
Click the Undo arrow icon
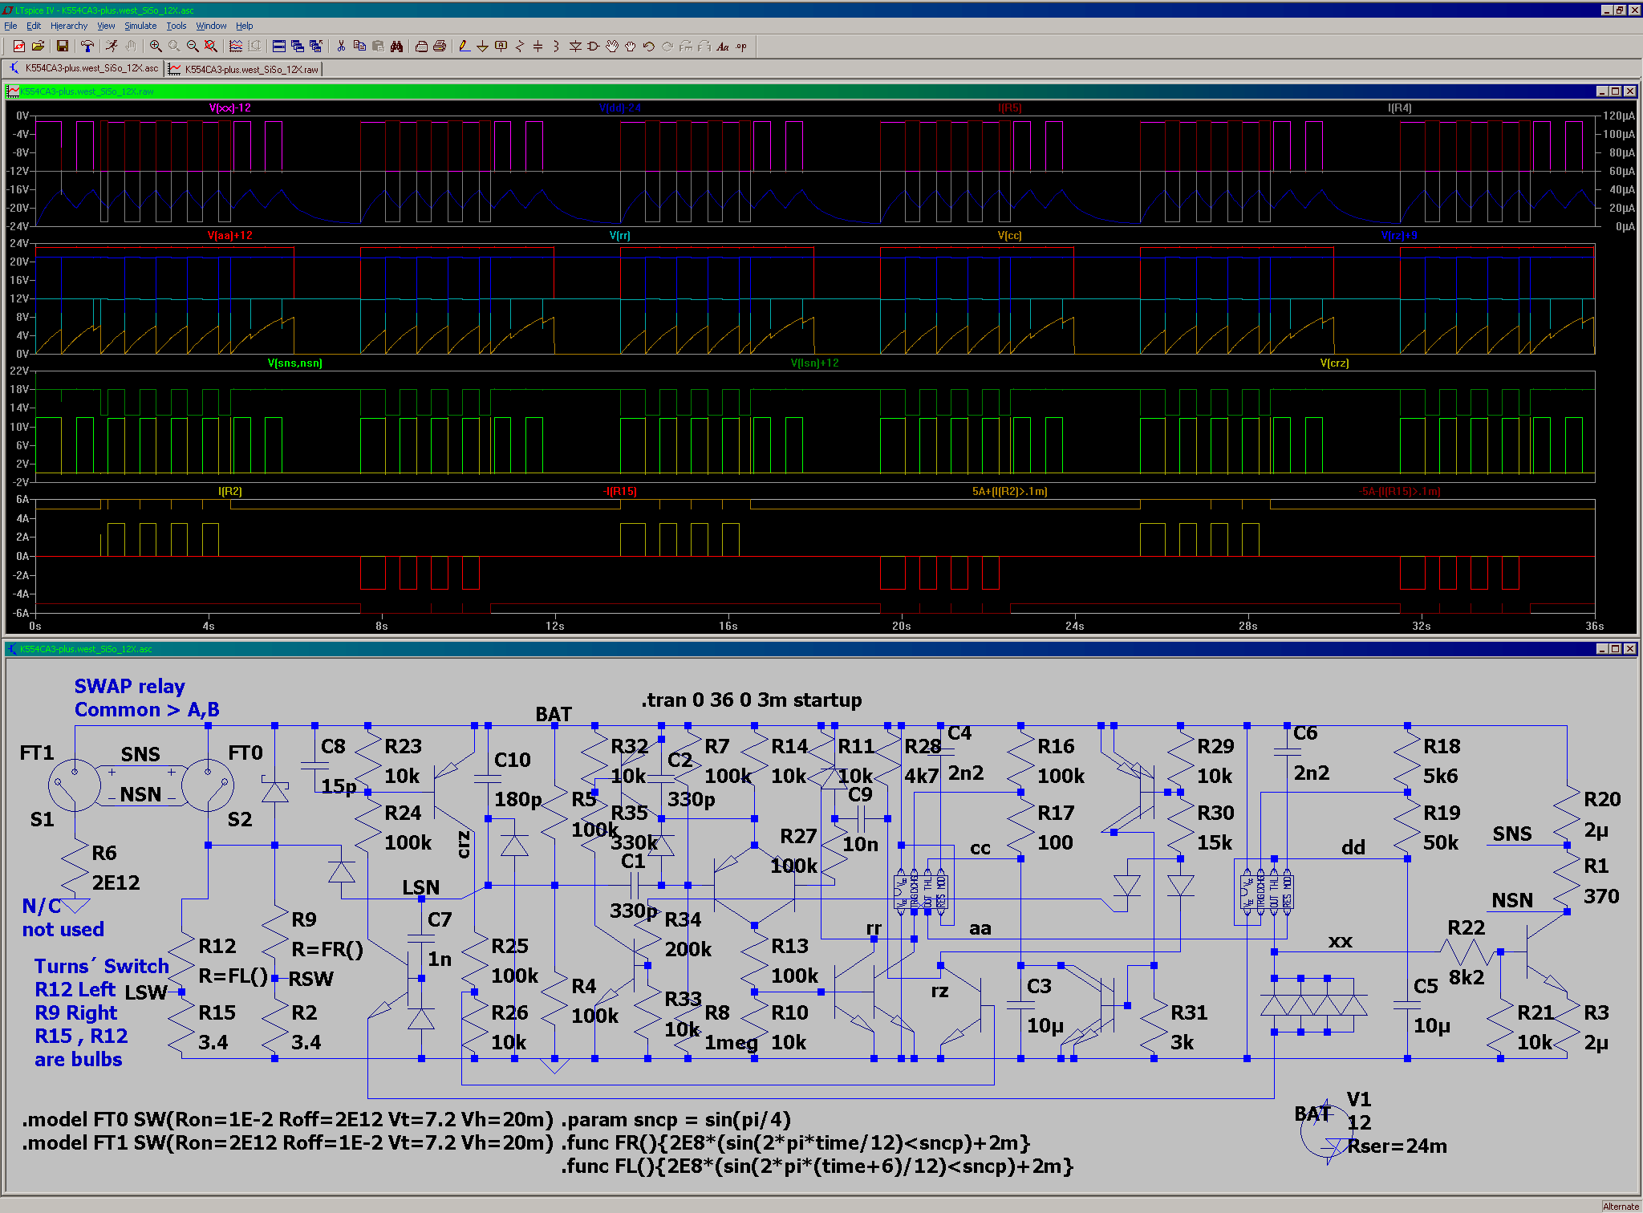(x=649, y=47)
